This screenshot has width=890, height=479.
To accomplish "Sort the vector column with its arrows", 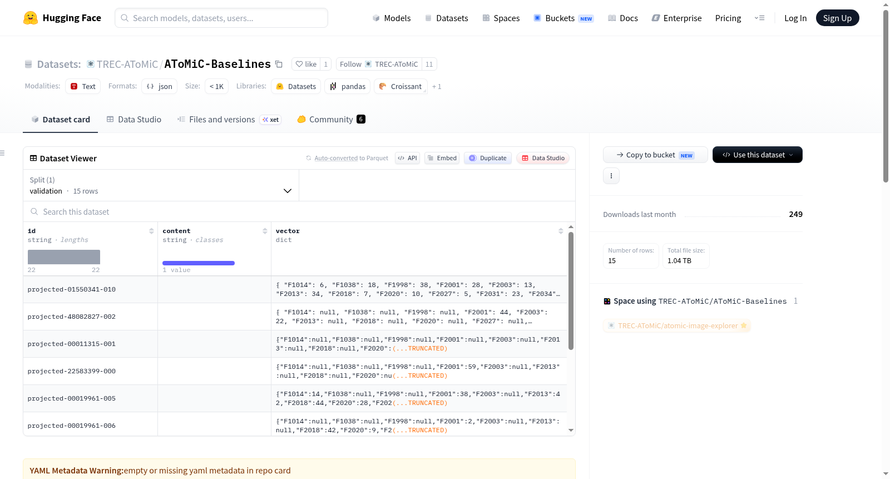I will 561,231.
